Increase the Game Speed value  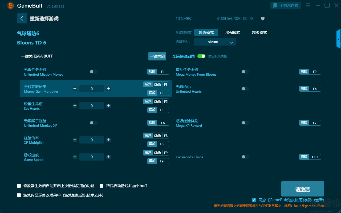point(108,157)
